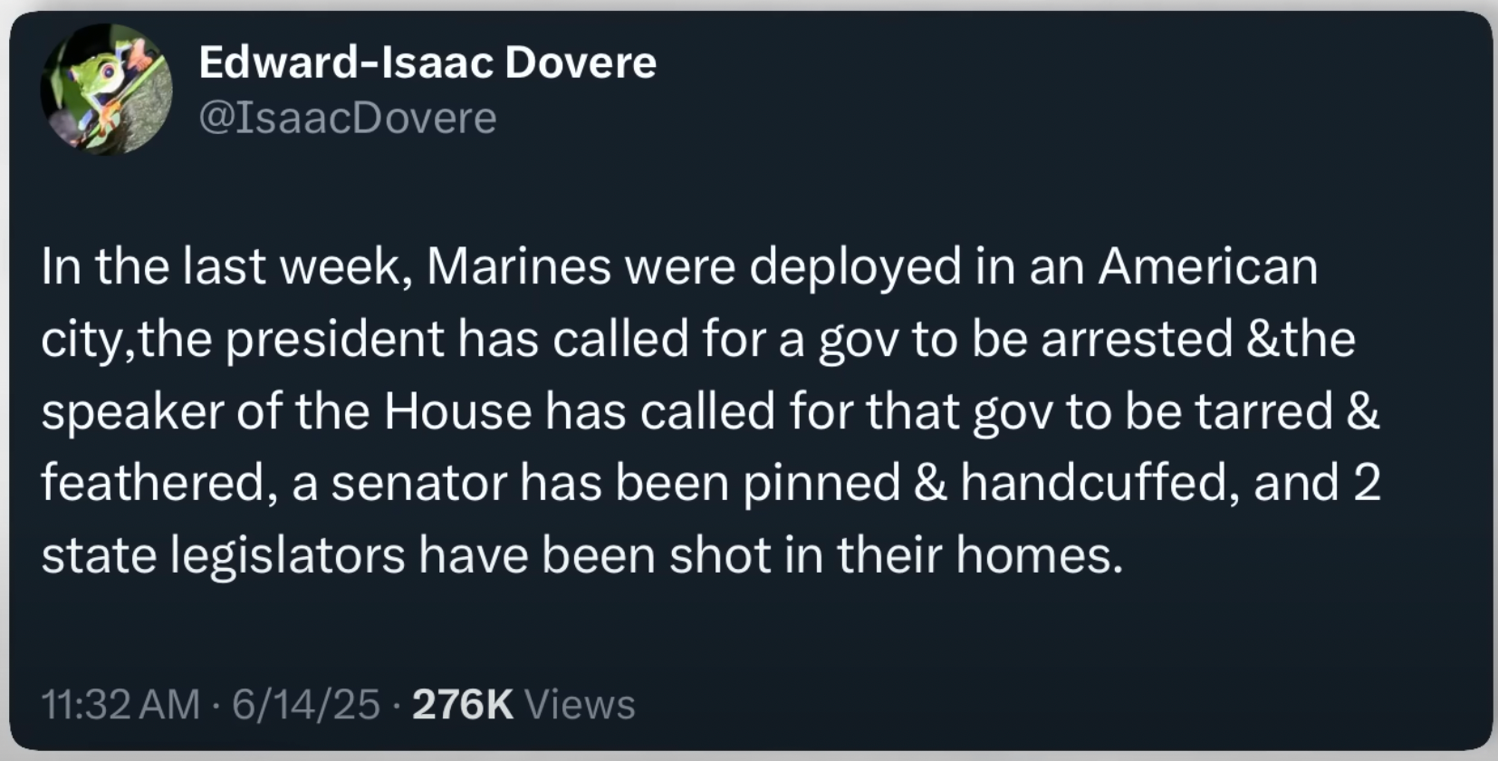Click the word "American" in the tweet

(1208, 266)
